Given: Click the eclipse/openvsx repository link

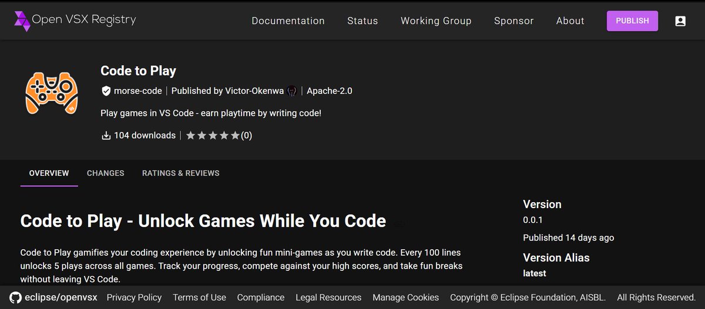Looking at the screenshot, I should pos(60,297).
